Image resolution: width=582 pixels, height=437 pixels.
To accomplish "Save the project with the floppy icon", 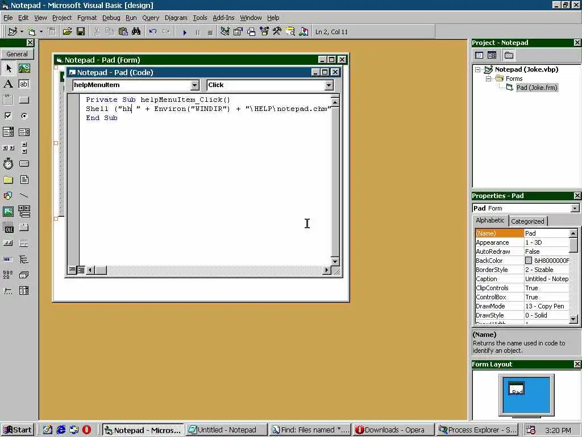I will coord(81,32).
